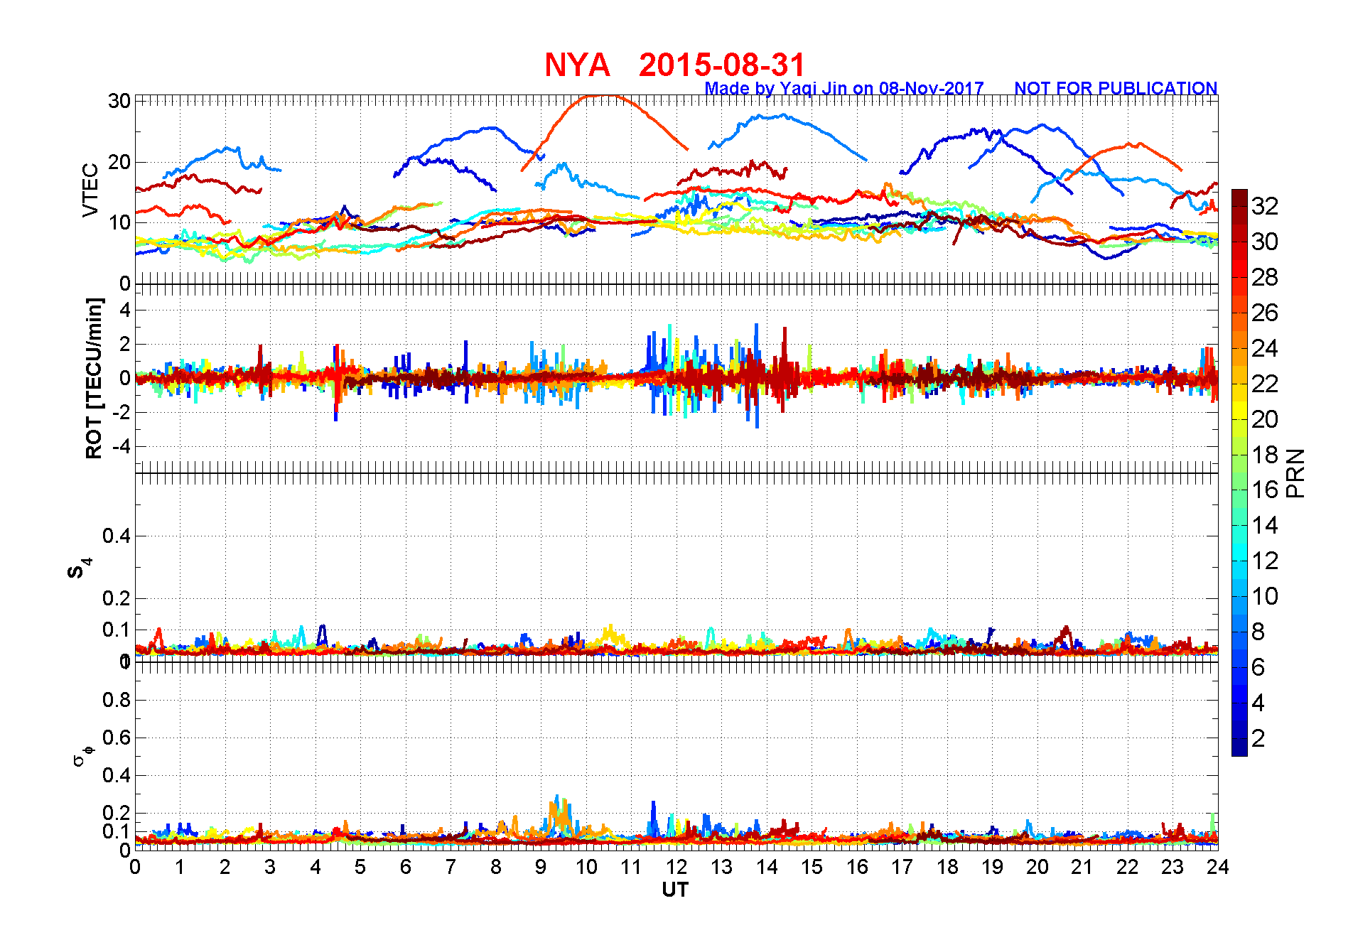
Task: Click the UT x-axis label
Action: pyautogui.click(x=675, y=890)
